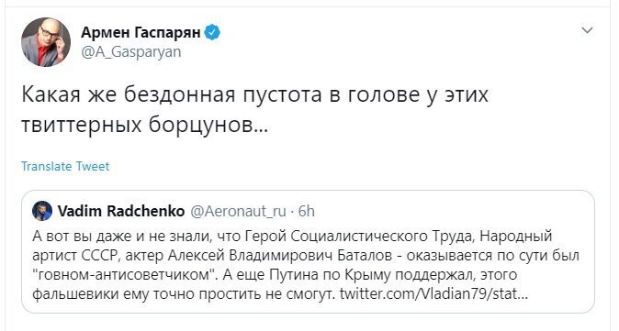Click the main tweet text about бездонная пустота

tap(254, 110)
